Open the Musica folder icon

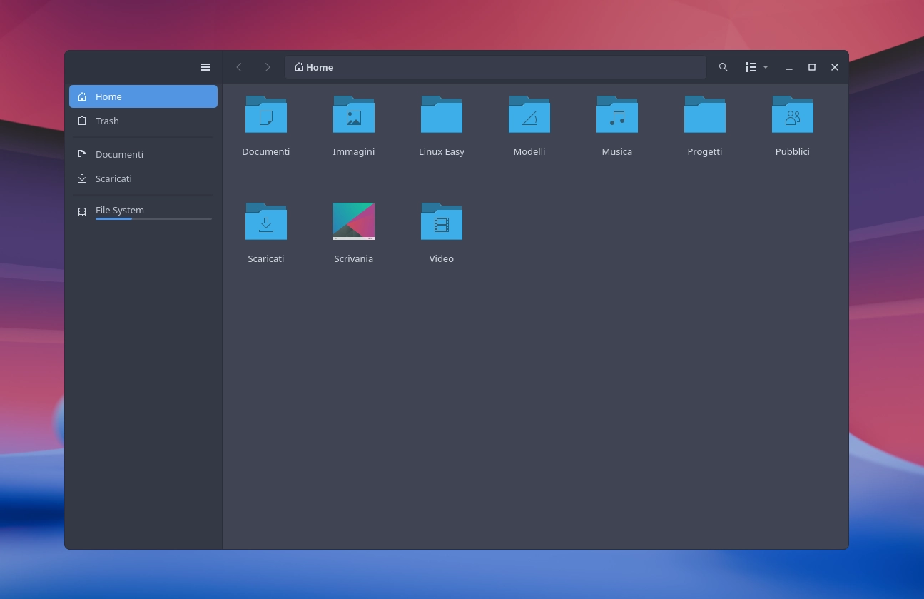(x=617, y=114)
